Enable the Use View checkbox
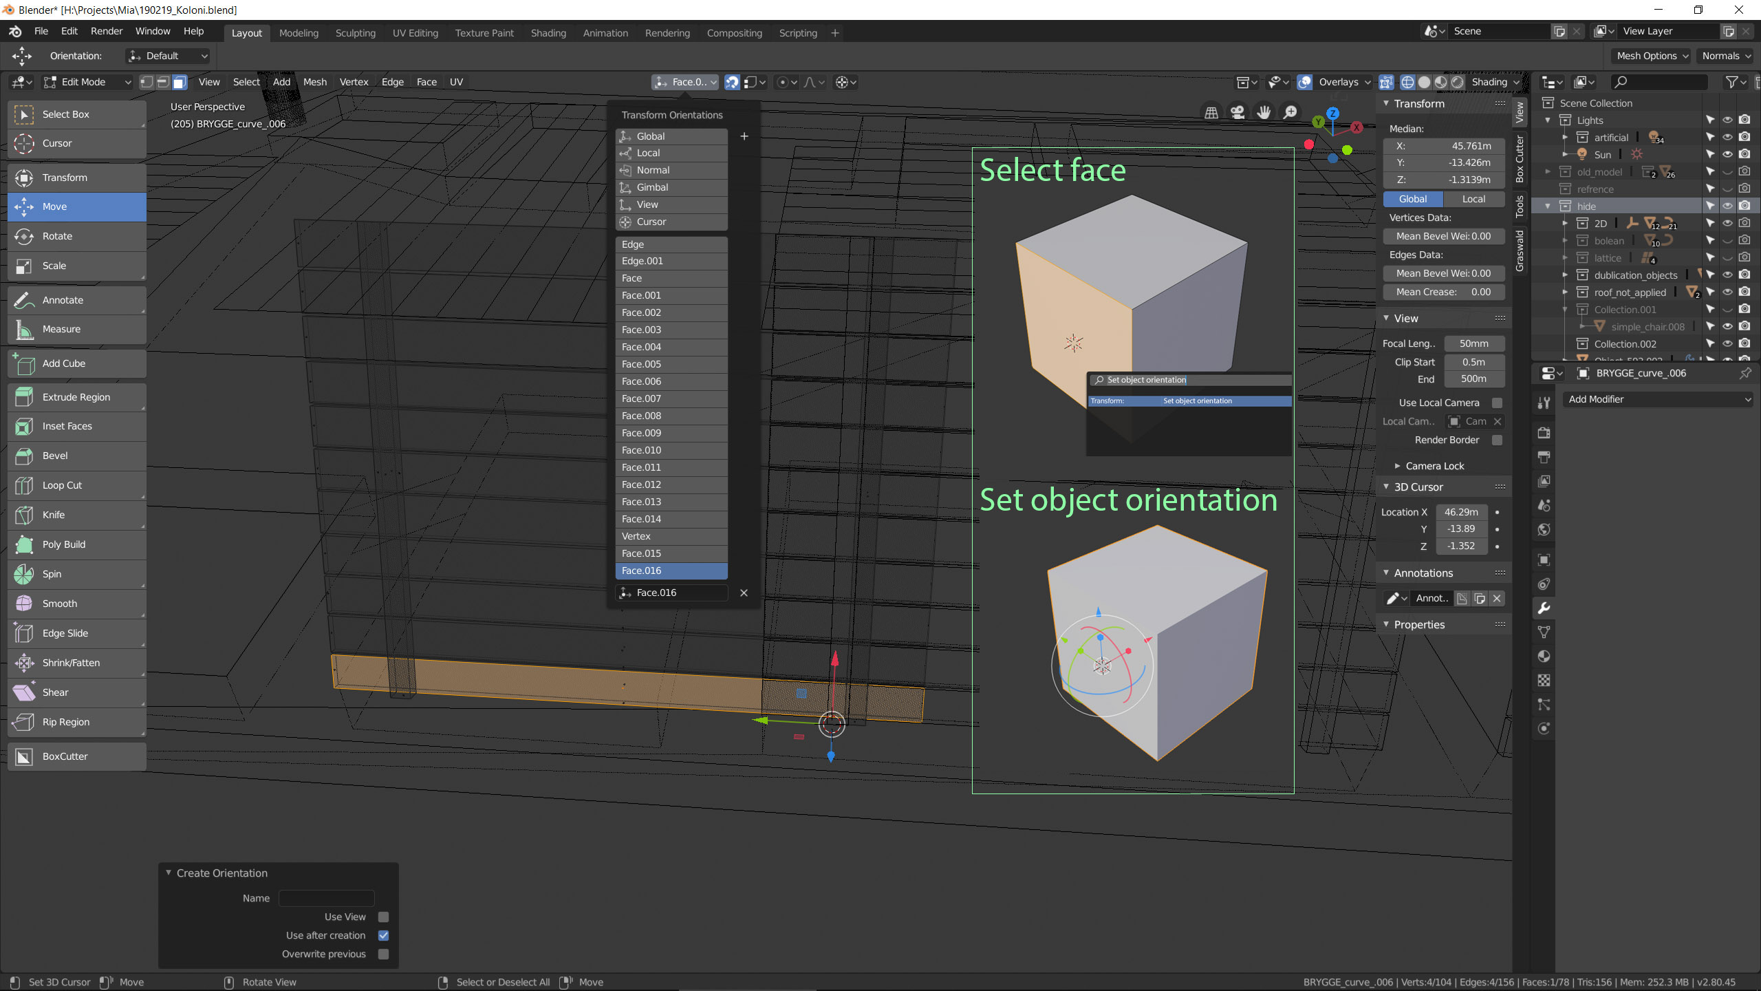The width and height of the screenshot is (1761, 991). click(x=384, y=917)
